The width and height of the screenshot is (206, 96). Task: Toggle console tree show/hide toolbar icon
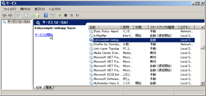pyautogui.click(x=18, y=16)
